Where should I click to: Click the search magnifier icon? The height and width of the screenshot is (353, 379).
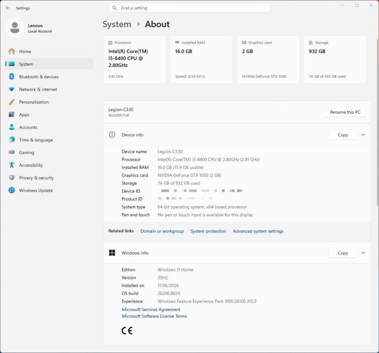tap(114, 8)
